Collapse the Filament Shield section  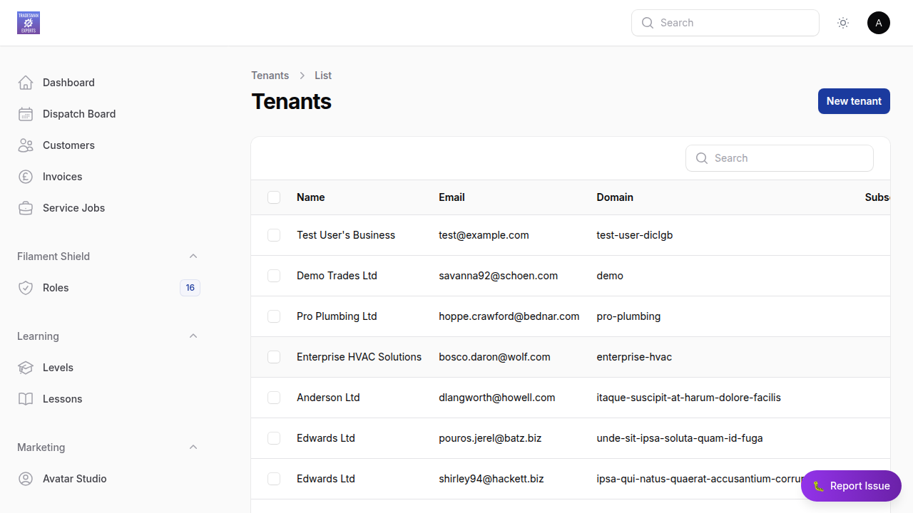point(193,256)
